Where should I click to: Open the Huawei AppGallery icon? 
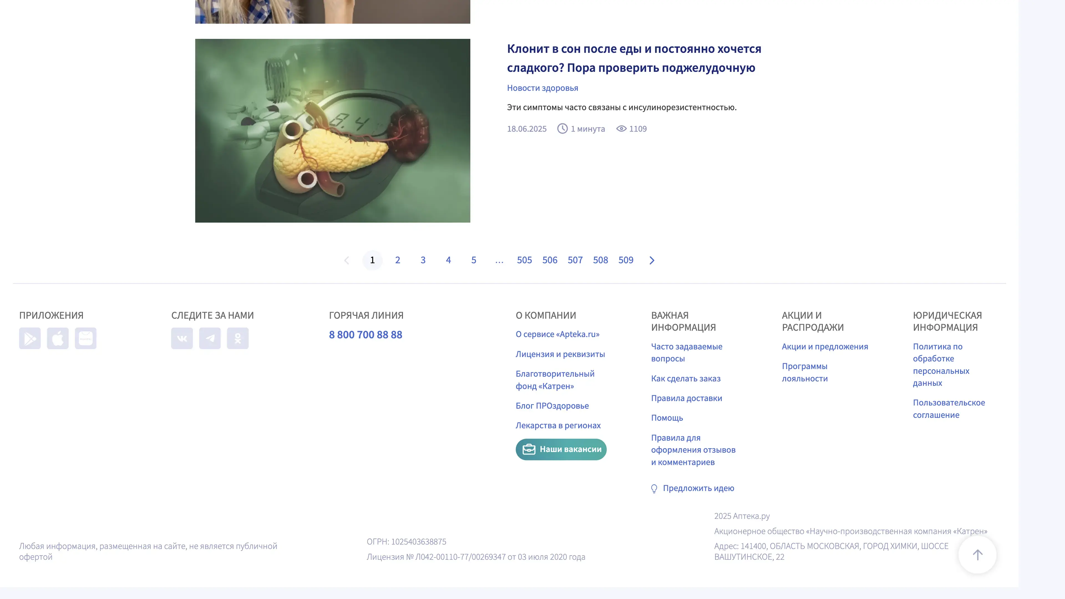point(86,338)
